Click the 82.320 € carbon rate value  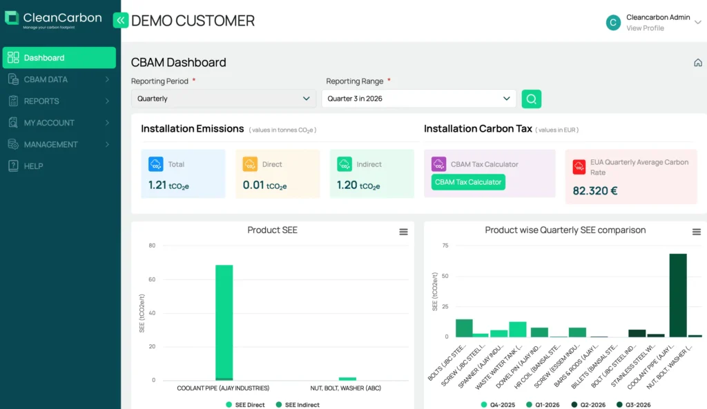tap(595, 190)
